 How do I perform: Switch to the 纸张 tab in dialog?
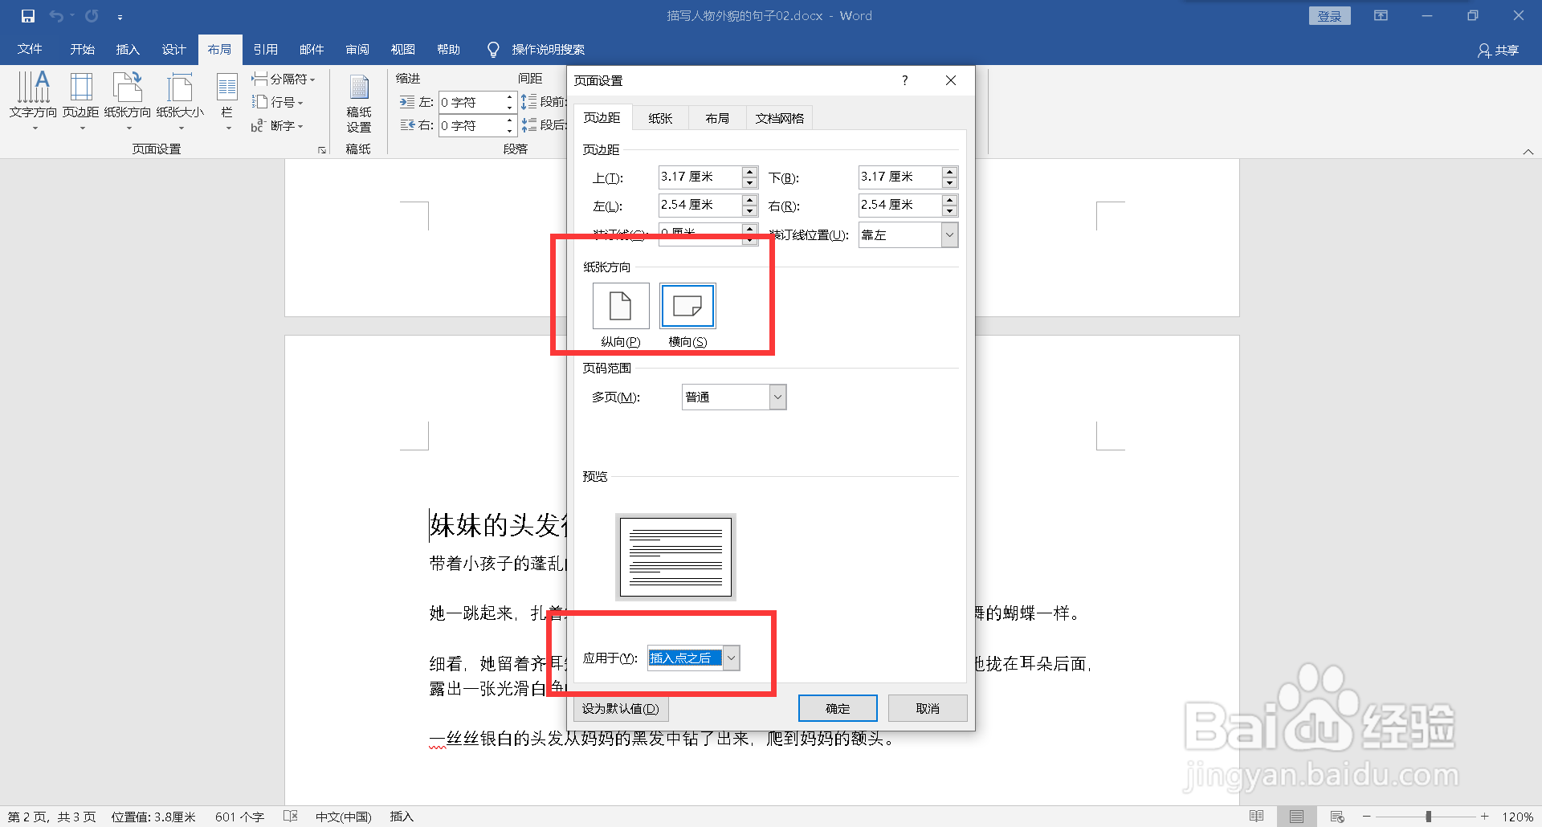pos(660,117)
